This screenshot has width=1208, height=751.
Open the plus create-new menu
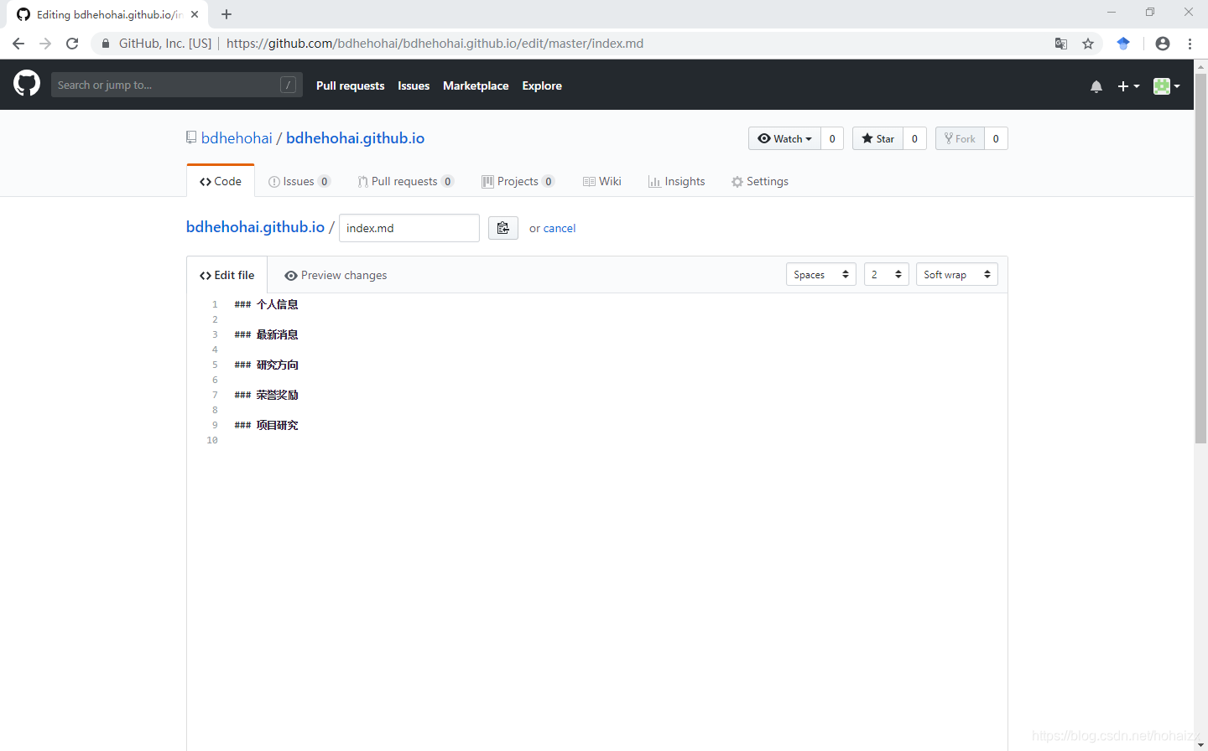pyautogui.click(x=1128, y=86)
